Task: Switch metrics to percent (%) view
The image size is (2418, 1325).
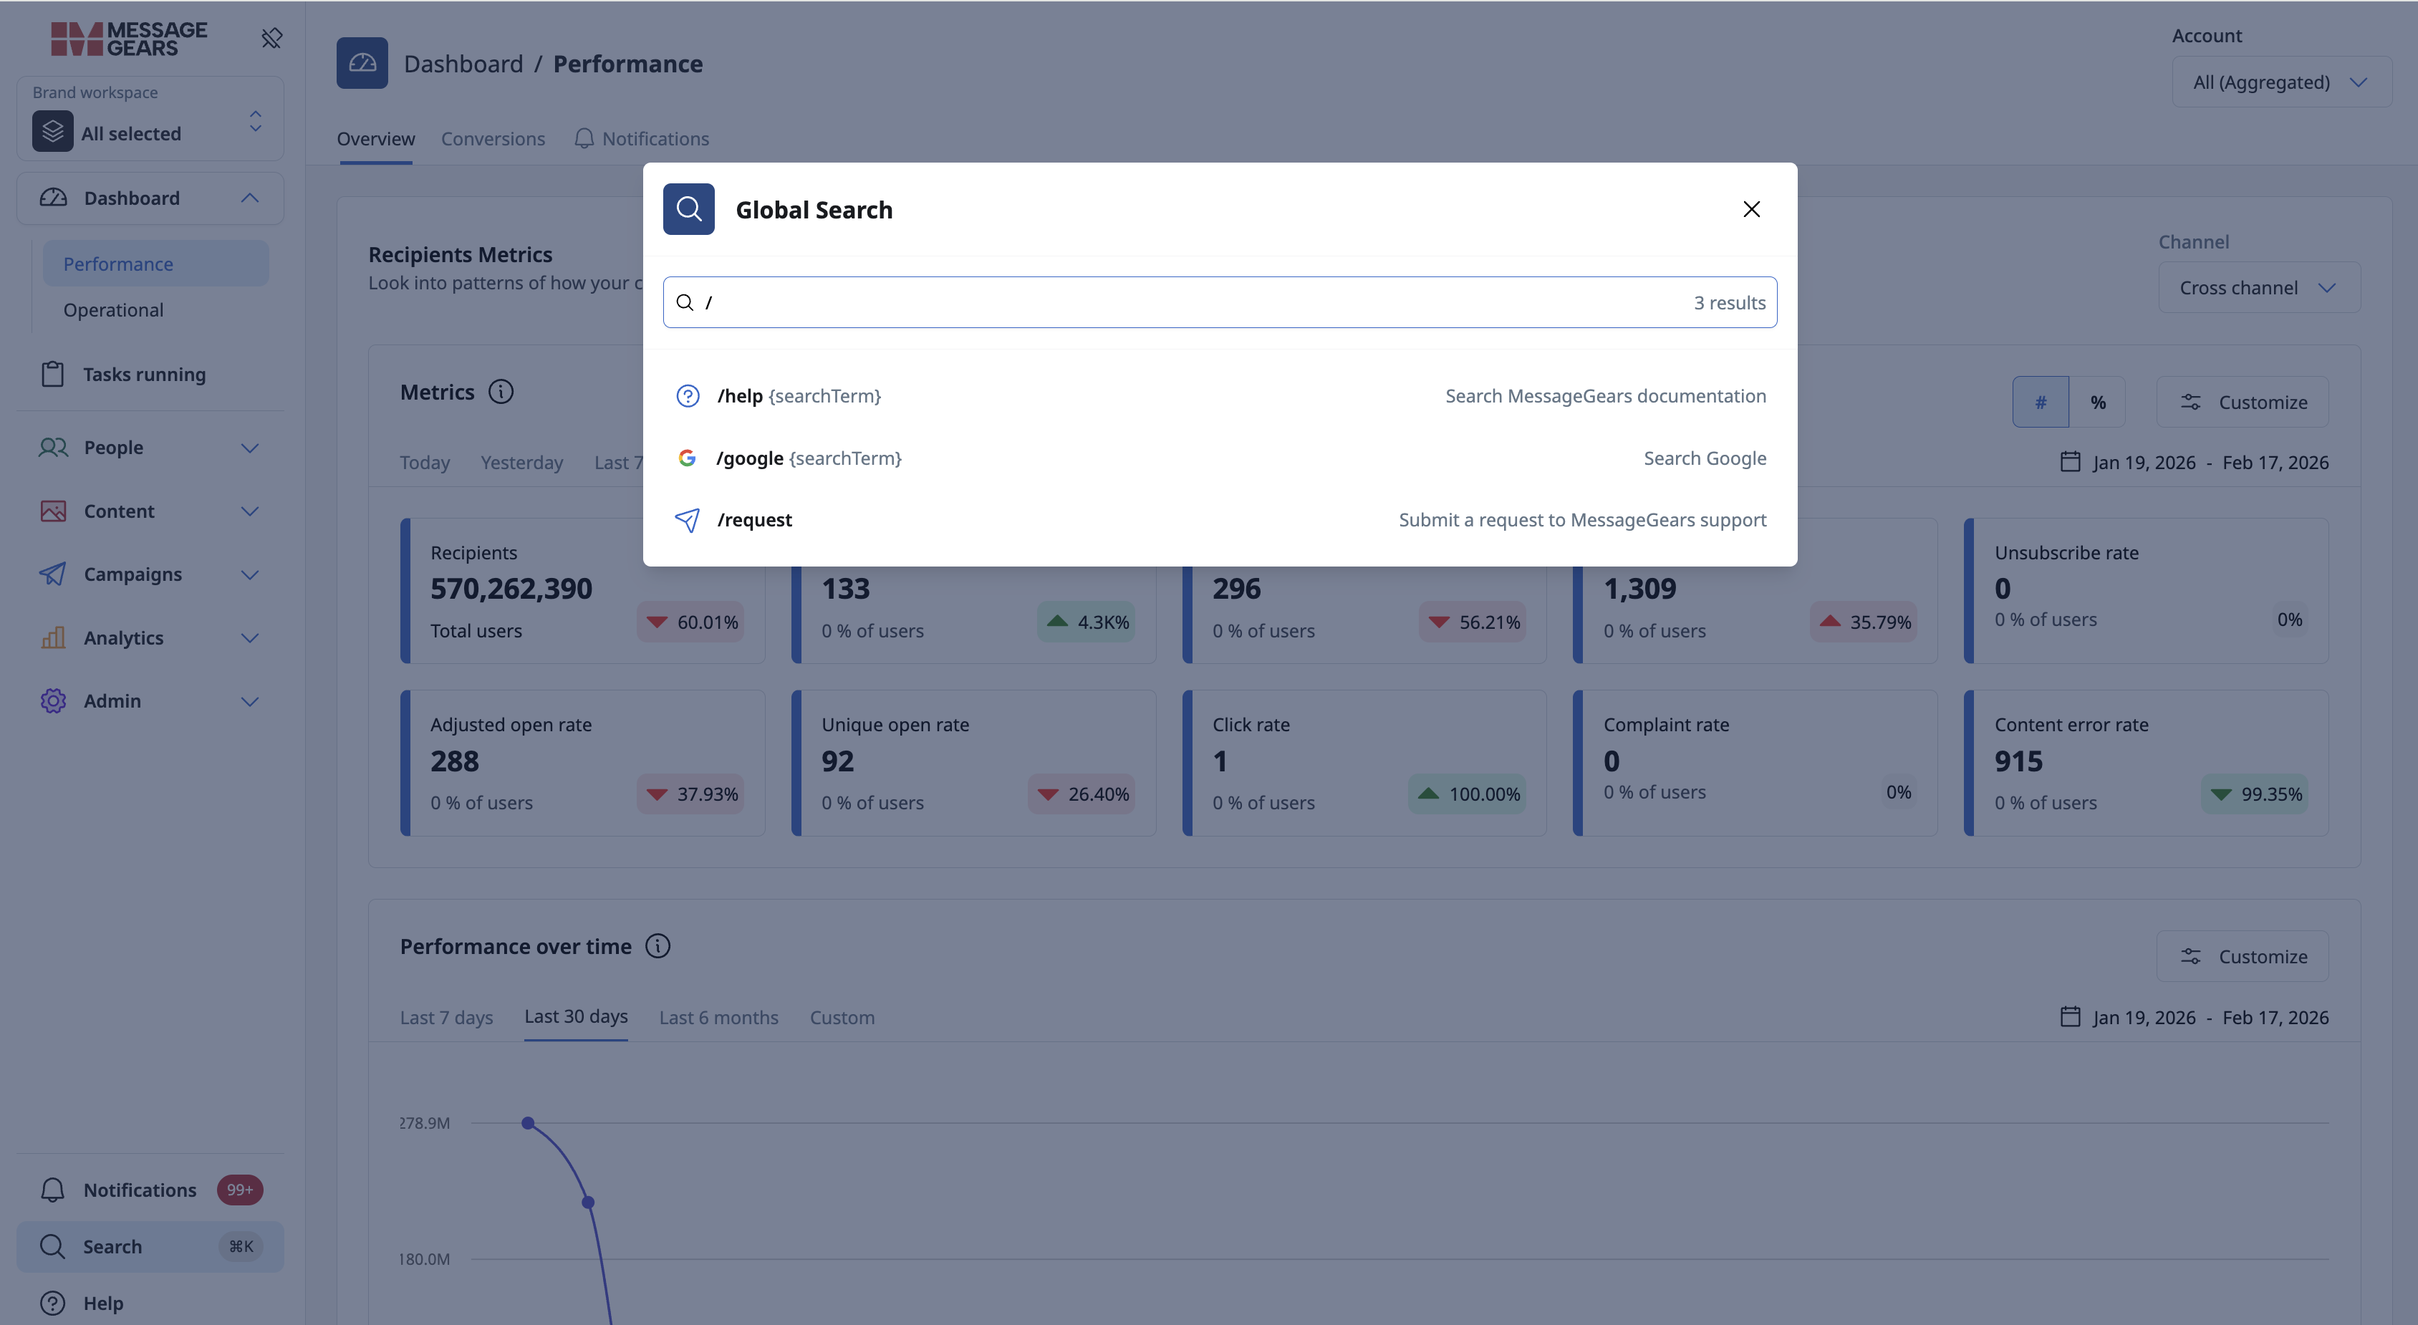Action: point(2097,402)
